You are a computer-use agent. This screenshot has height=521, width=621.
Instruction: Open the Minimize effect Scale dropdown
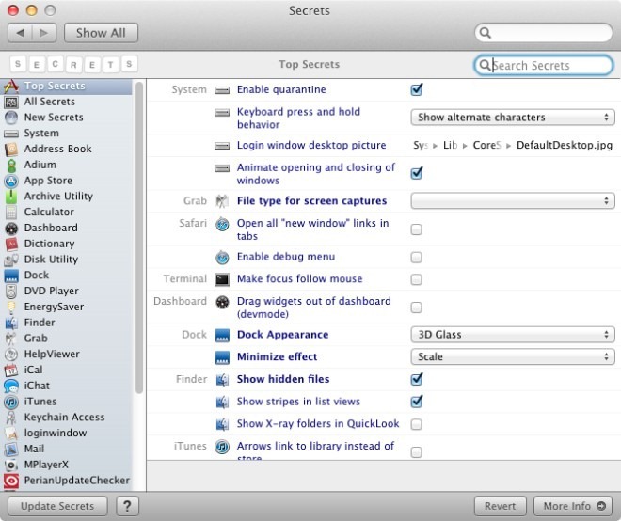point(513,357)
